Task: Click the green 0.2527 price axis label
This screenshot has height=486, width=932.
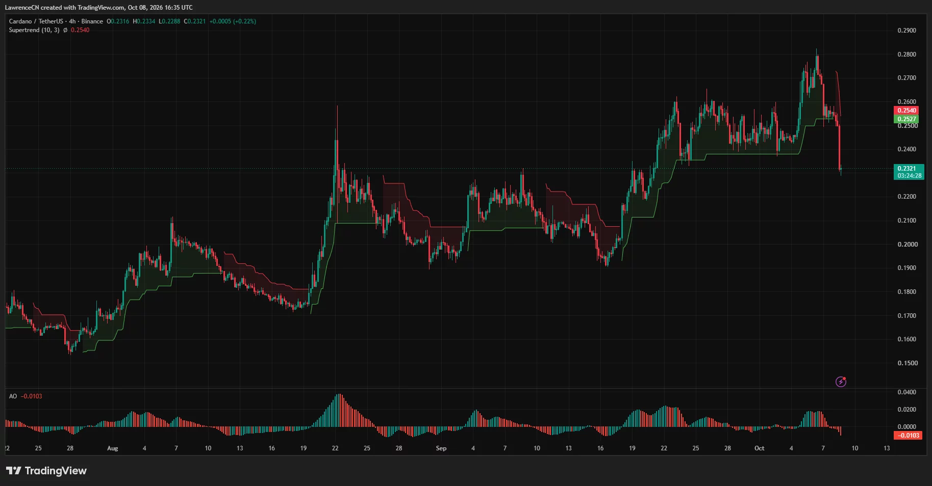Action: coord(906,119)
